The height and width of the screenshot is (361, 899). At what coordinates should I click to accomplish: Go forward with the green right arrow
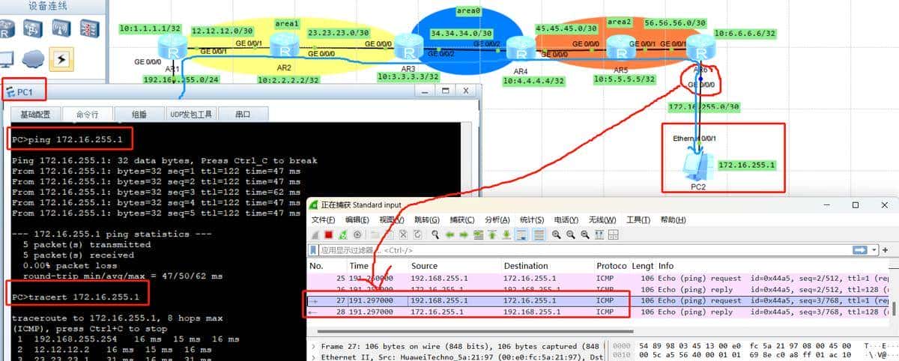(x=464, y=234)
